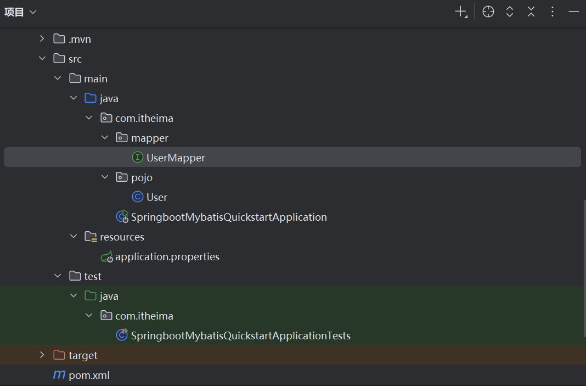Screen dimensions: 586x386
Task: Click the User class icon
Action: click(138, 197)
